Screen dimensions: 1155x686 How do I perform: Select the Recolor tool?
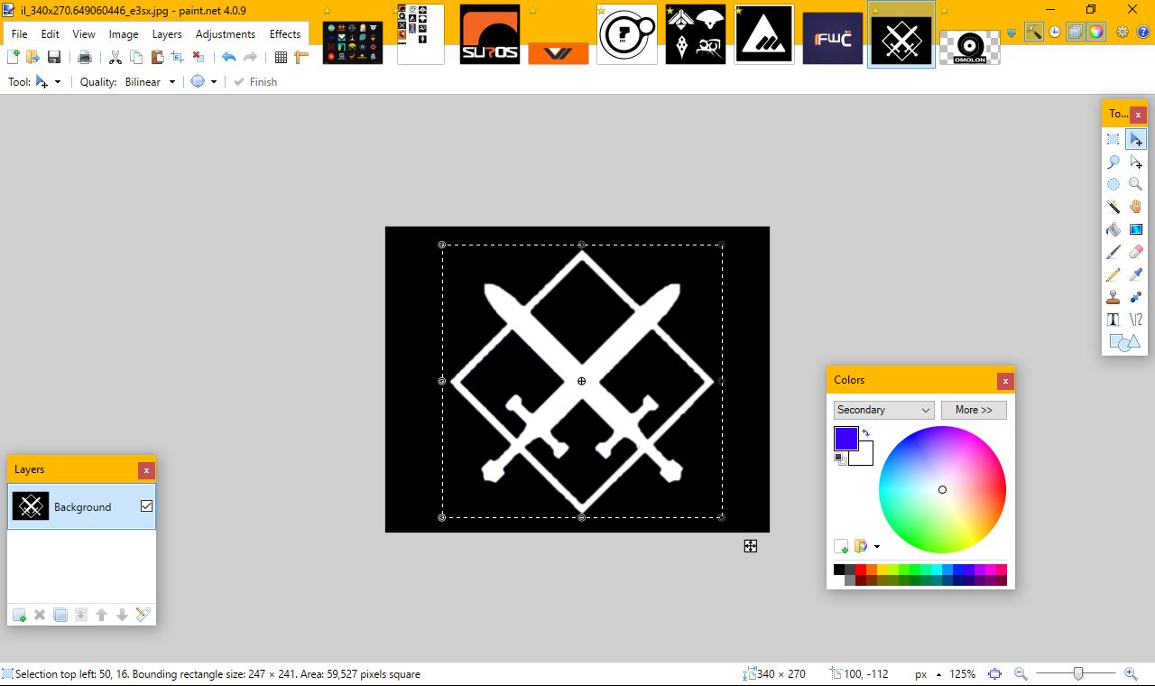tap(1136, 297)
